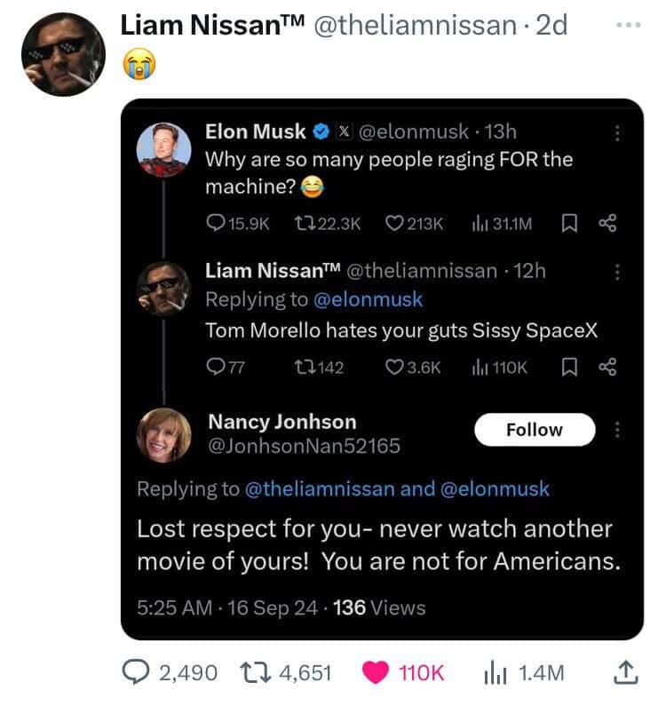
Task: Open three-dot menu on Elon Musk's tweet
Action: click(617, 133)
